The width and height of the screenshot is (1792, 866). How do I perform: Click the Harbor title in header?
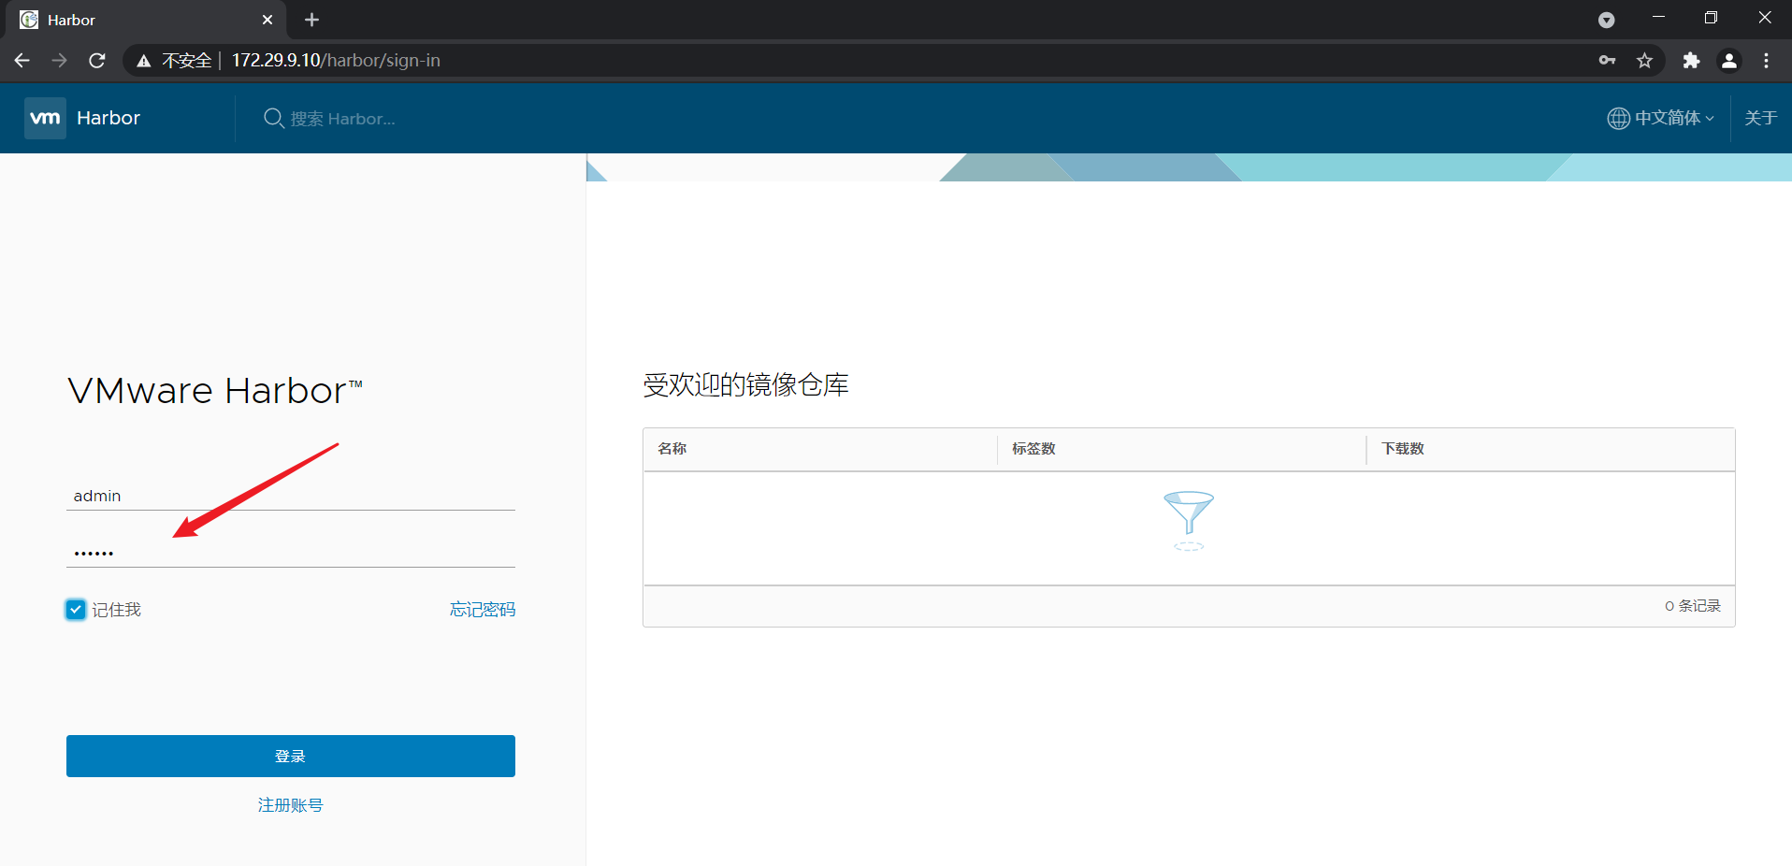[x=108, y=118]
